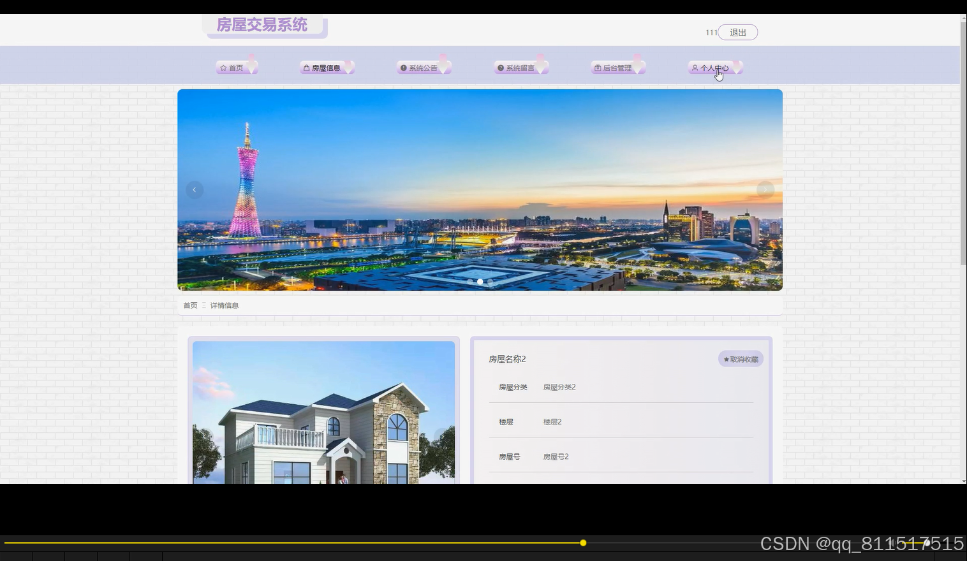Click the 房屋交易系统 logo in the header
This screenshot has height=561, width=967.
click(x=262, y=25)
